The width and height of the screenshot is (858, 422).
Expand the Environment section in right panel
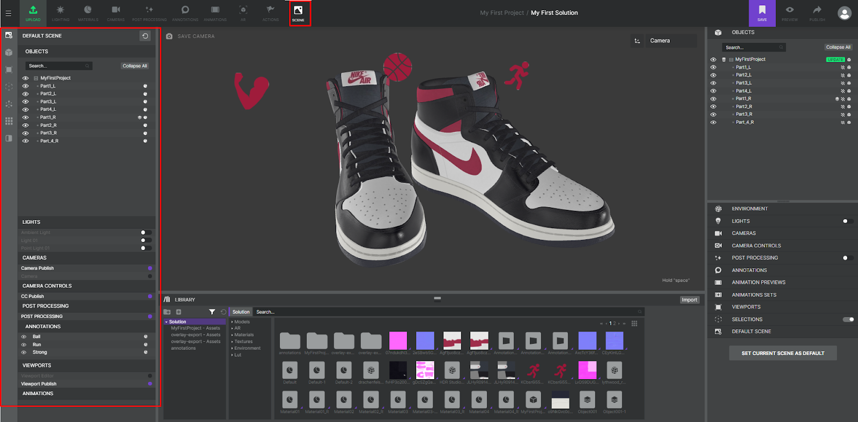(x=782, y=209)
